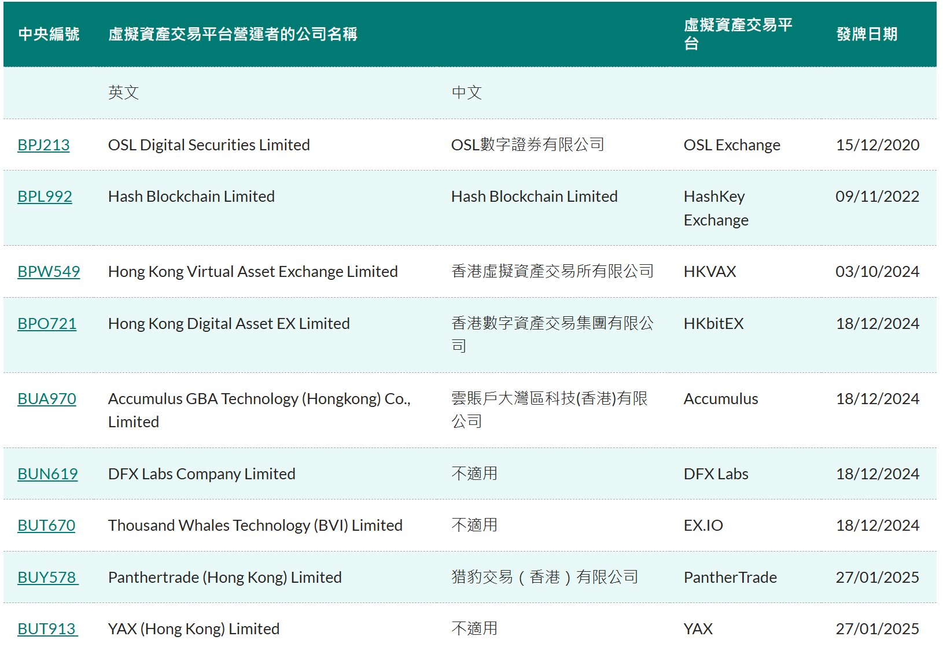The width and height of the screenshot is (943, 651).
Task: Click the BUN619 link for DFX Labs
Action: pyautogui.click(x=47, y=474)
